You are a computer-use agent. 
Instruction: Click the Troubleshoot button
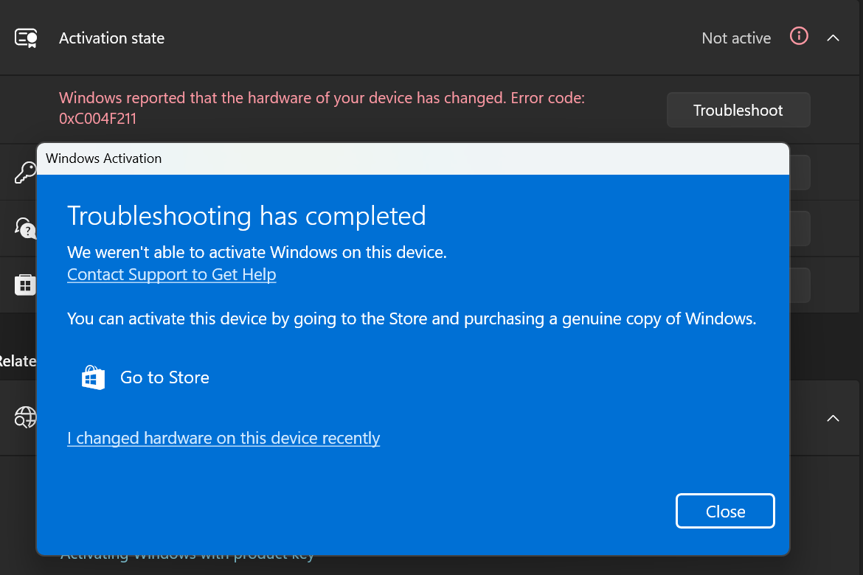(x=738, y=110)
